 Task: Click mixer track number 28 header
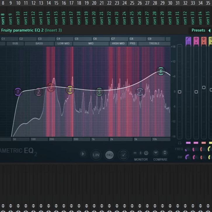pos(155,3)
